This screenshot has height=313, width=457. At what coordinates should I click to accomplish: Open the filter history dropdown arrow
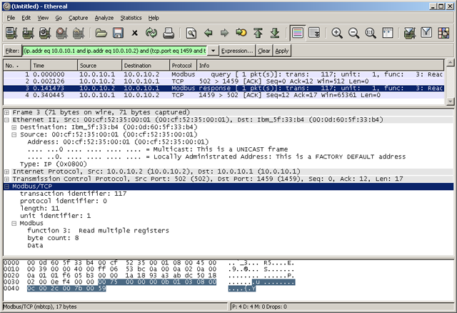click(214, 51)
